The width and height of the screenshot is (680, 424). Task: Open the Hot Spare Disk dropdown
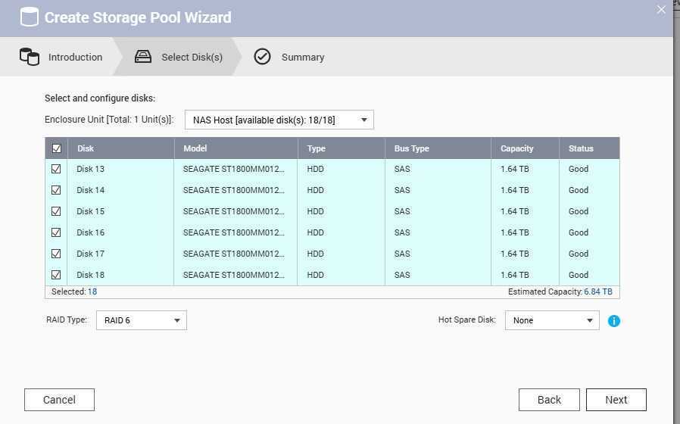coord(552,320)
